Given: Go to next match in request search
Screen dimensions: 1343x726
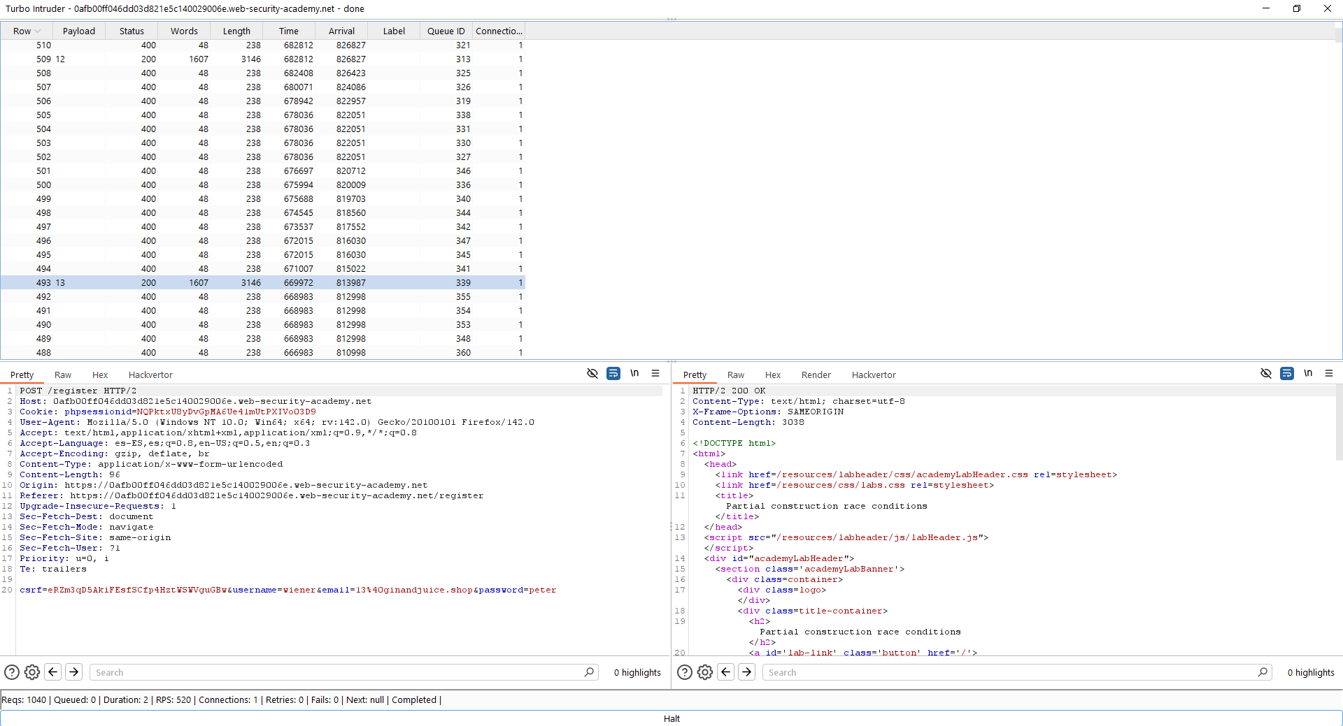Looking at the screenshot, I should [x=74, y=672].
